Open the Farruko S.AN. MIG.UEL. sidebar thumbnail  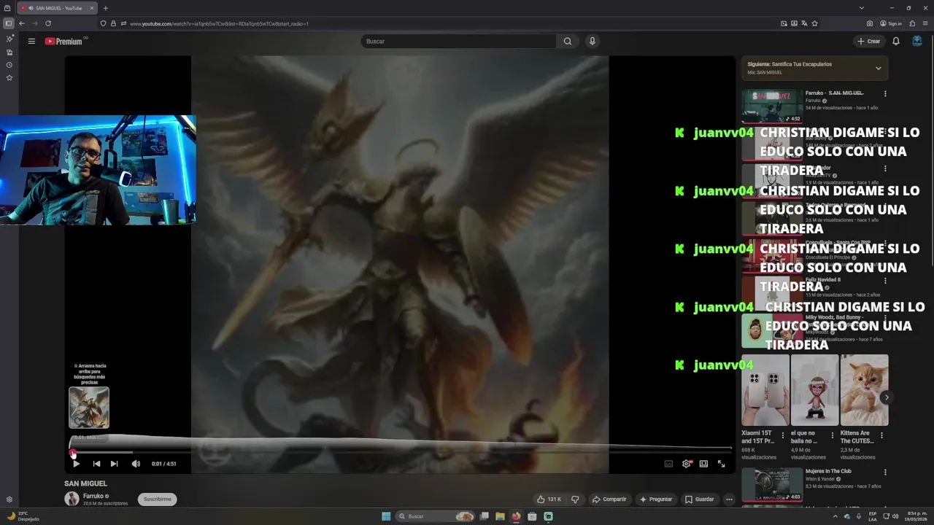coord(772,106)
